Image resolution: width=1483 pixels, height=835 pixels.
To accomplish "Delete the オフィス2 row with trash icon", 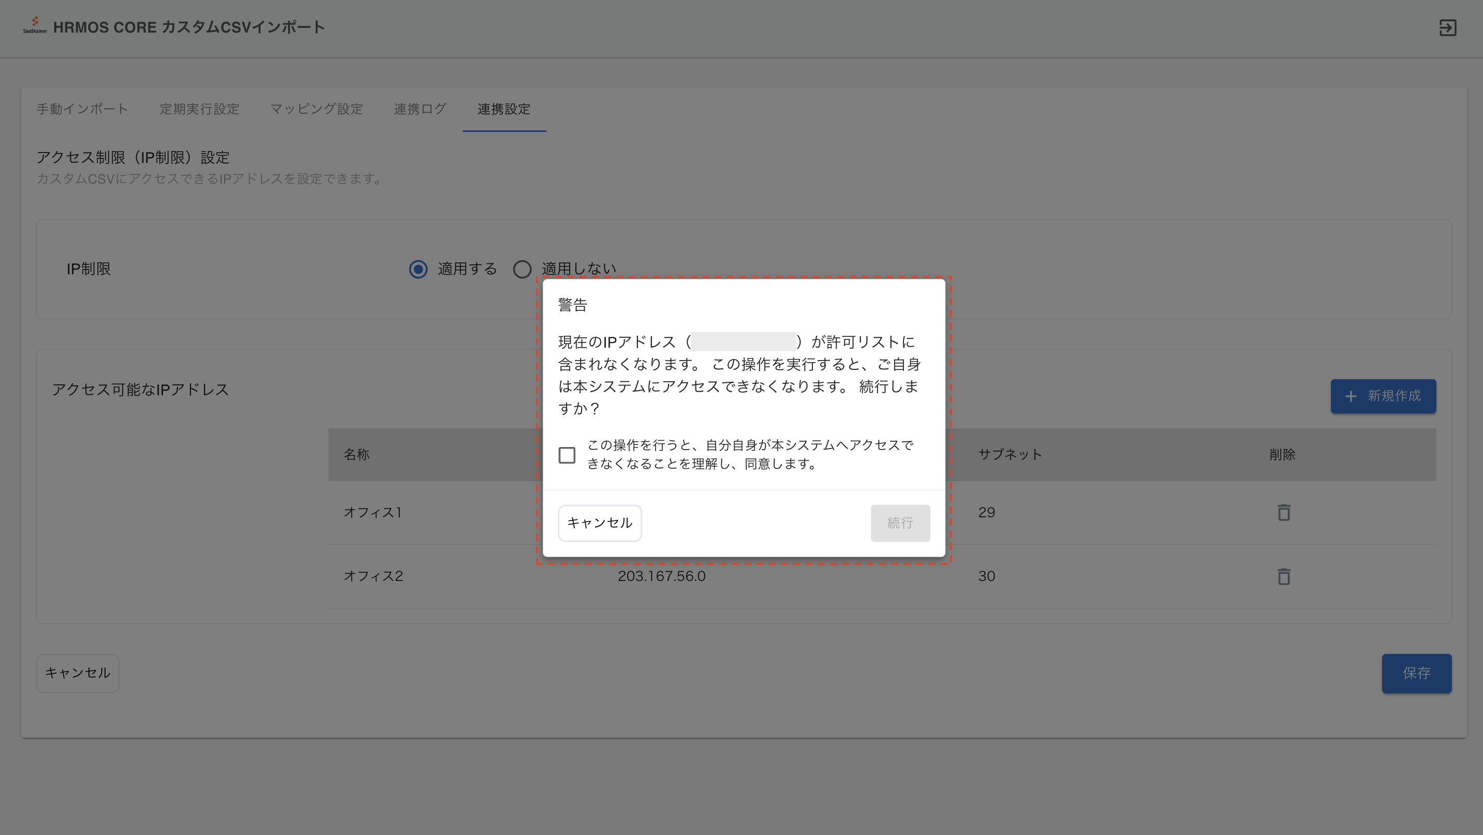I will pos(1283,576).
